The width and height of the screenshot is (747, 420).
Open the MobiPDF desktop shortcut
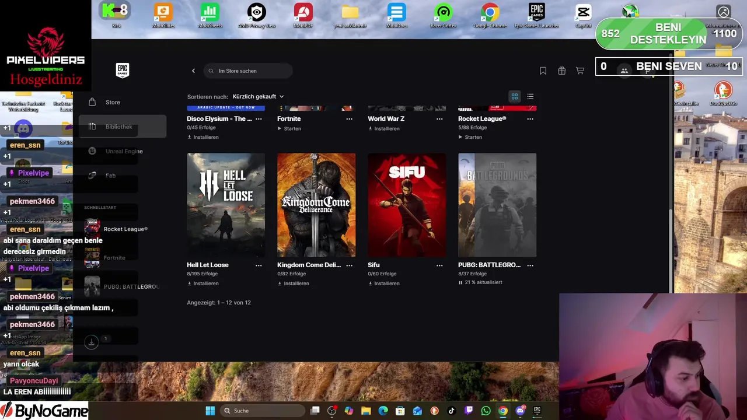click(x=303, y=16)
